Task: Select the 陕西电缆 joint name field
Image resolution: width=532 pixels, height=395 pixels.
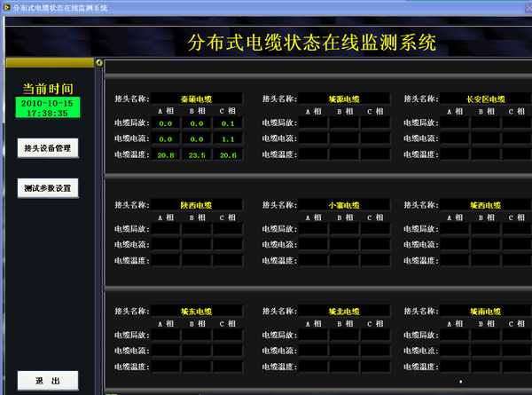Action: click(x=196, y=205)
